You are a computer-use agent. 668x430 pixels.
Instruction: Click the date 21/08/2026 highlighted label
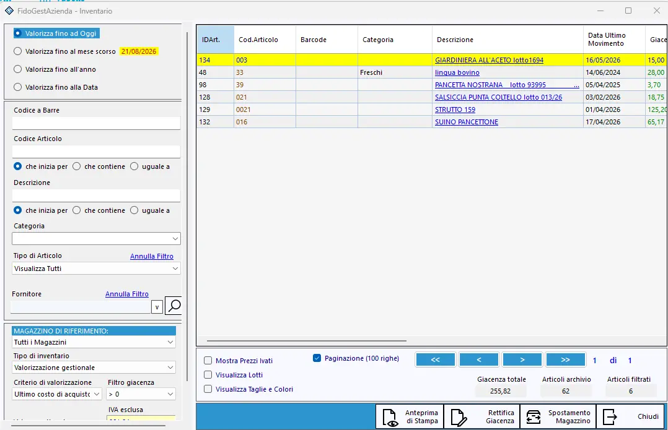(x=139, y=51)
